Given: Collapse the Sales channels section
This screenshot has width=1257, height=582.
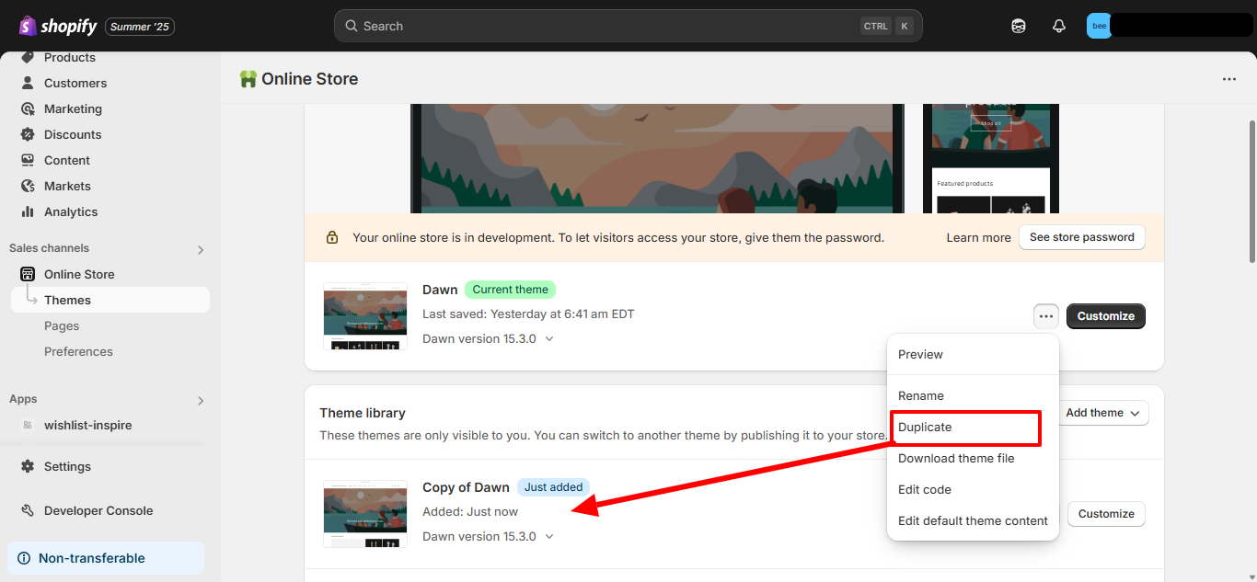Looking at the screenshot, I should coord(200,249).
